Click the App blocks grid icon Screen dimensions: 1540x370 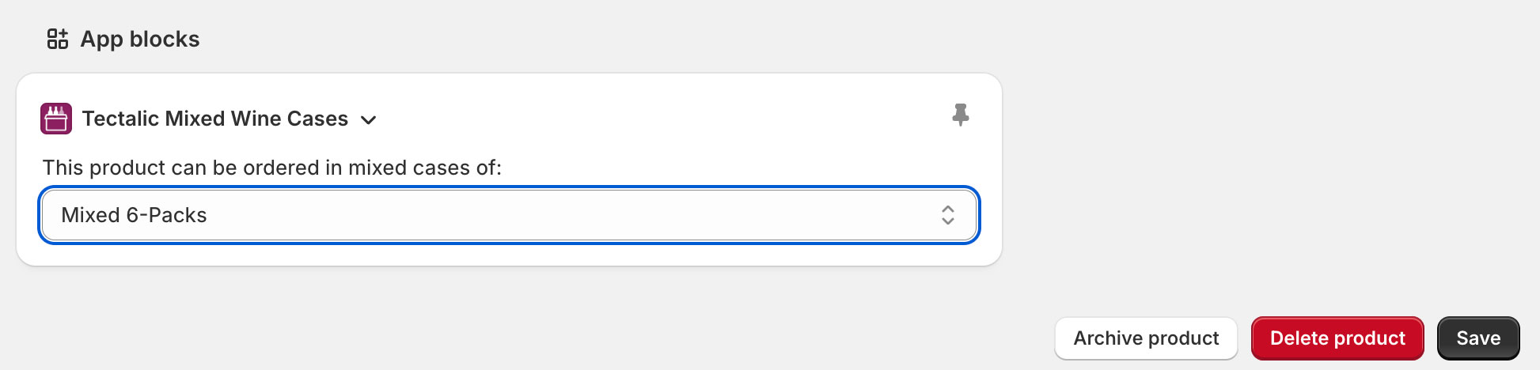pos(57,39)
